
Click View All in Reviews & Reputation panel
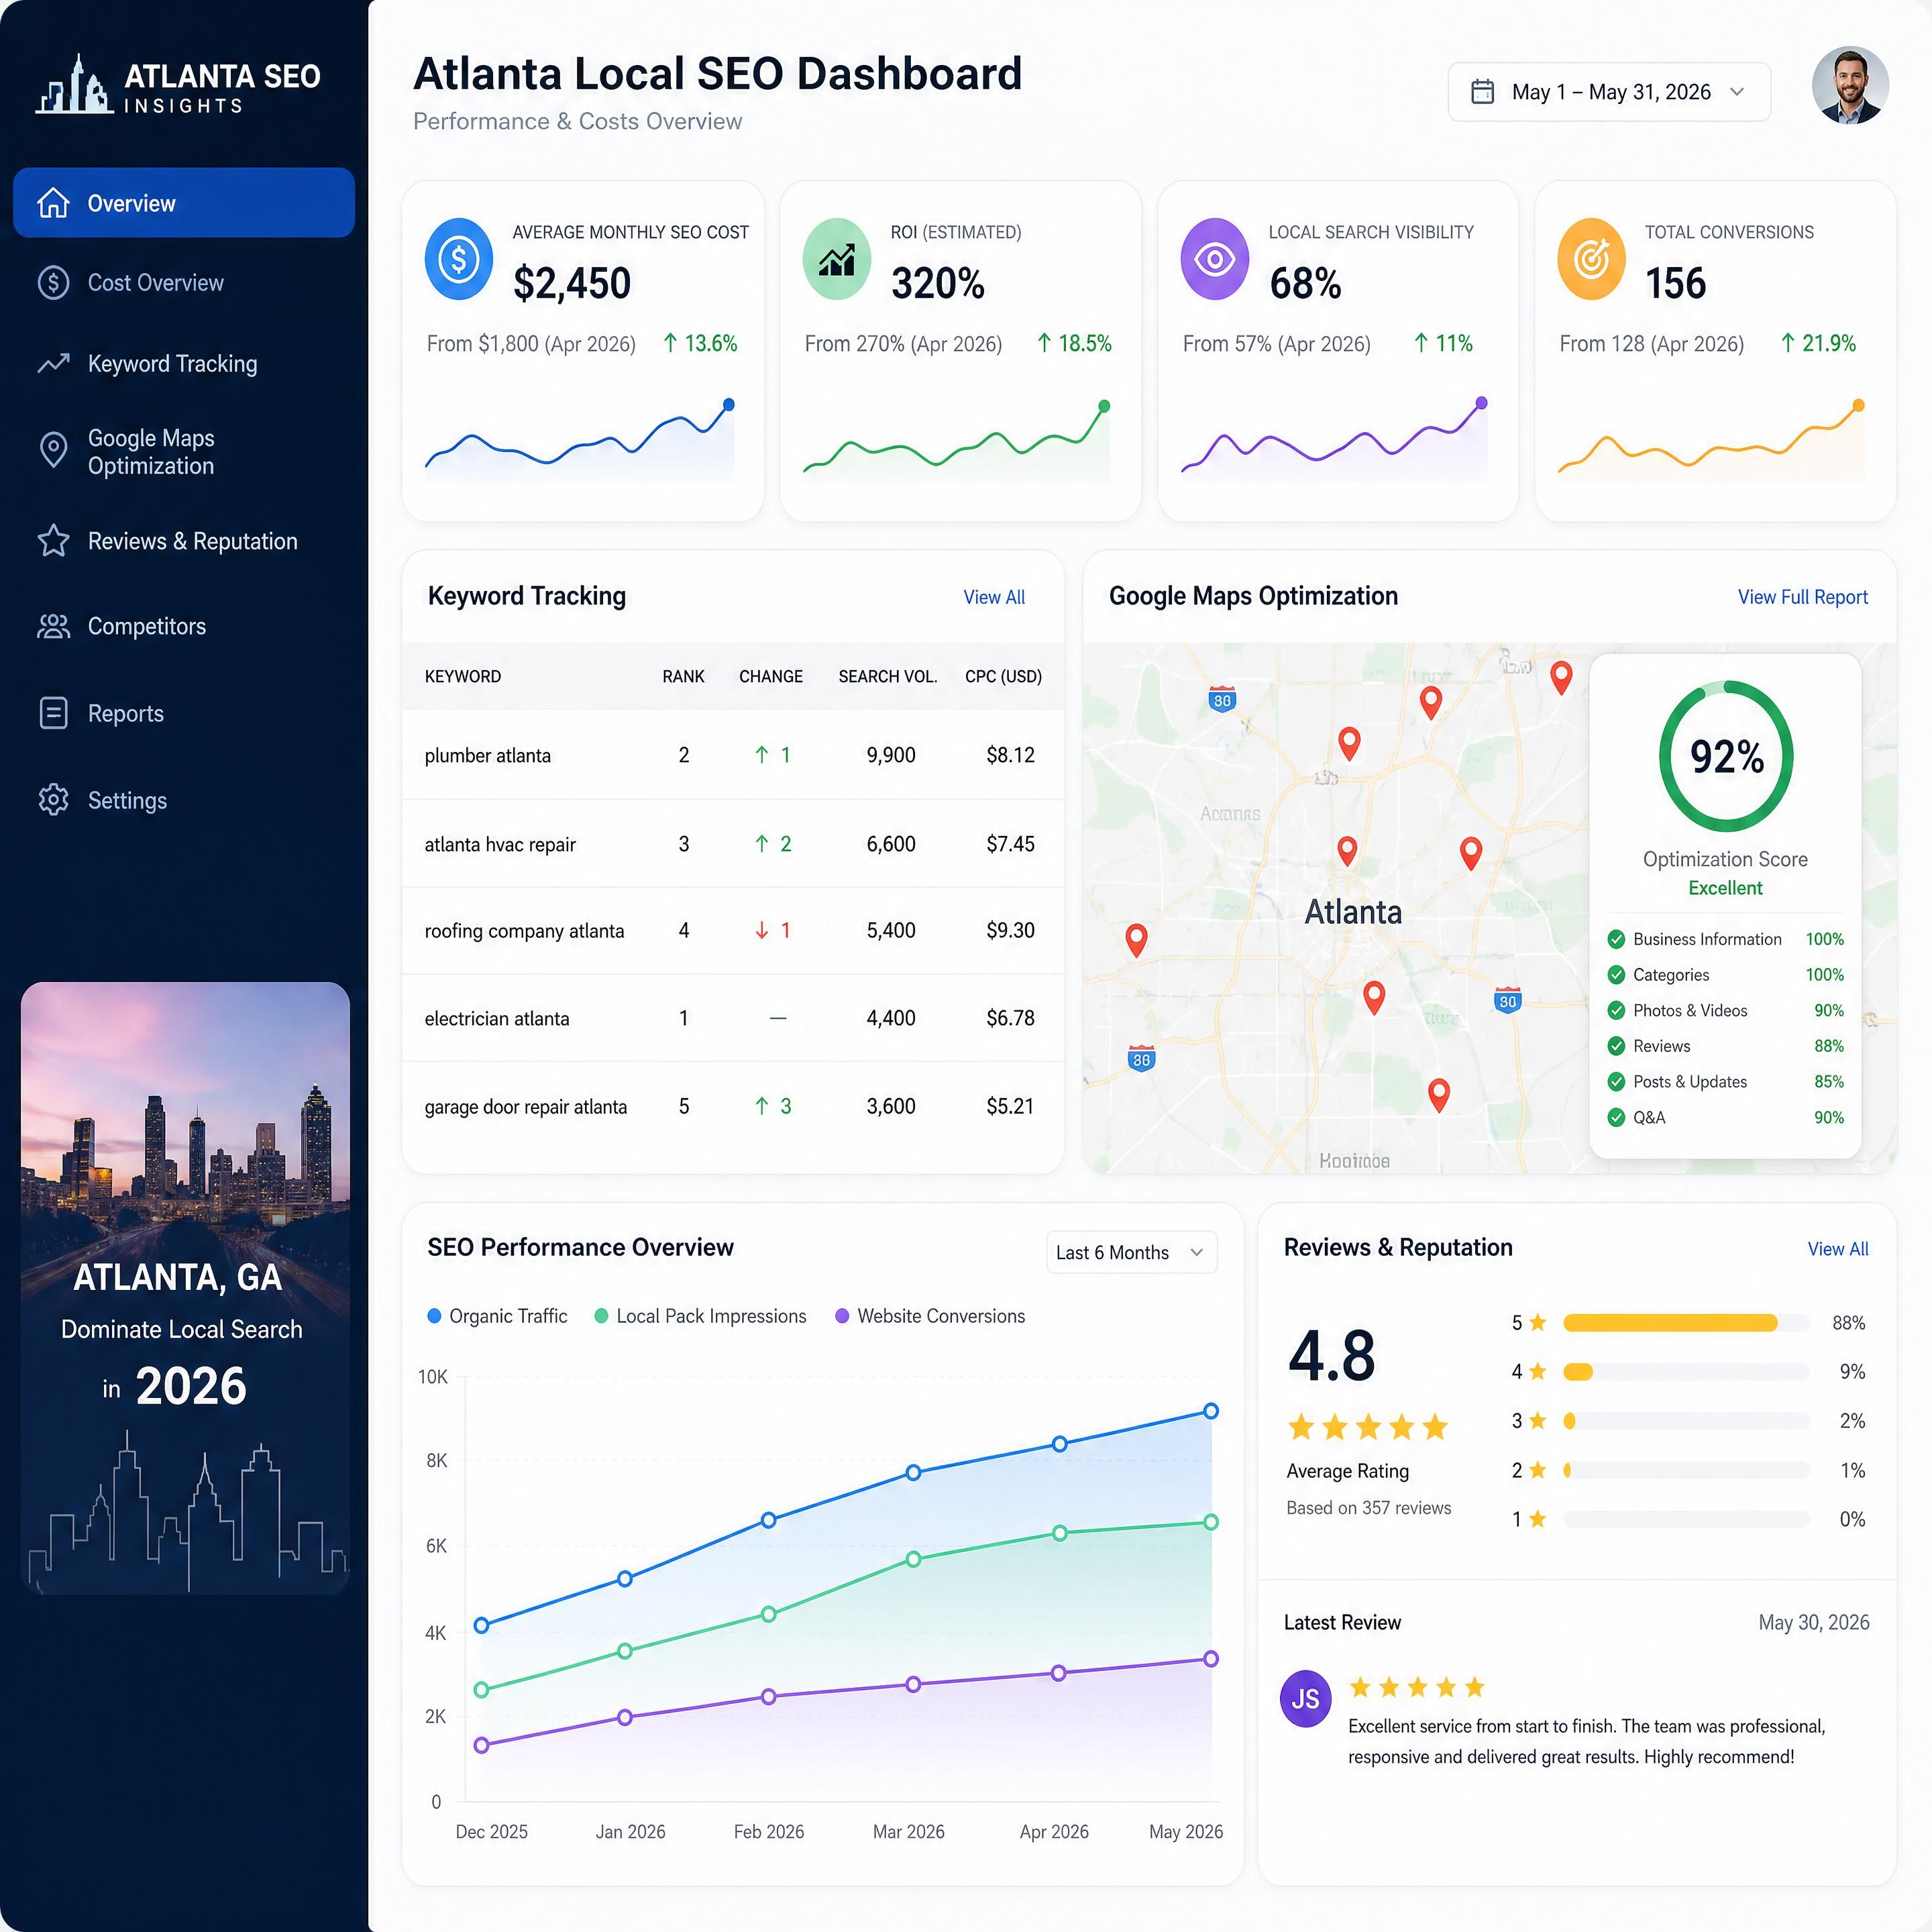click(x=1838, y=1249)
